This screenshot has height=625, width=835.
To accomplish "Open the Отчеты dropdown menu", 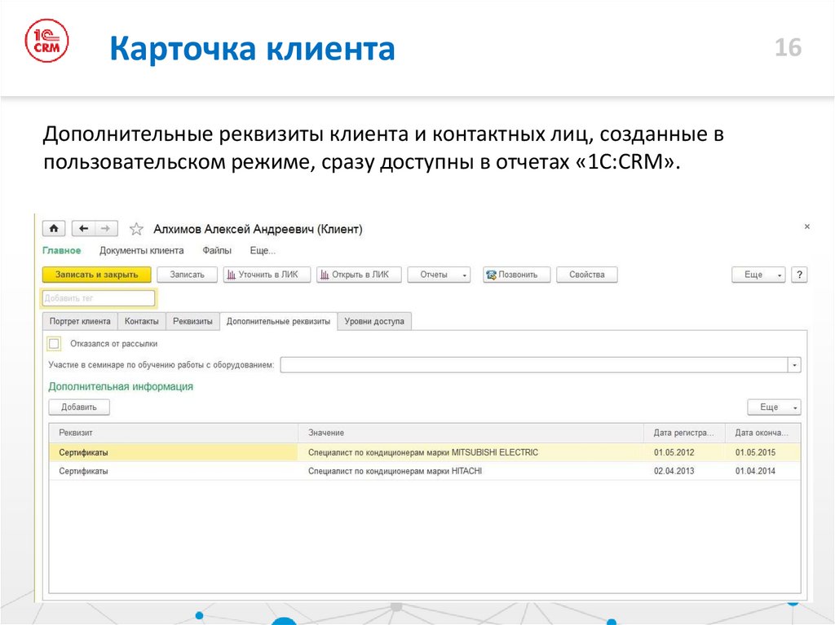I will (x=439, y=275).
